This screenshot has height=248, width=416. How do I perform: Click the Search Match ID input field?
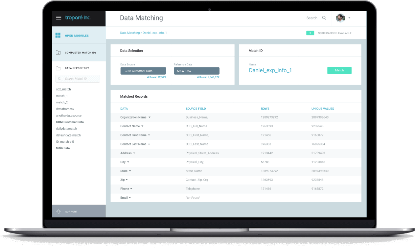pyautogui.click(x=79, y=79)
